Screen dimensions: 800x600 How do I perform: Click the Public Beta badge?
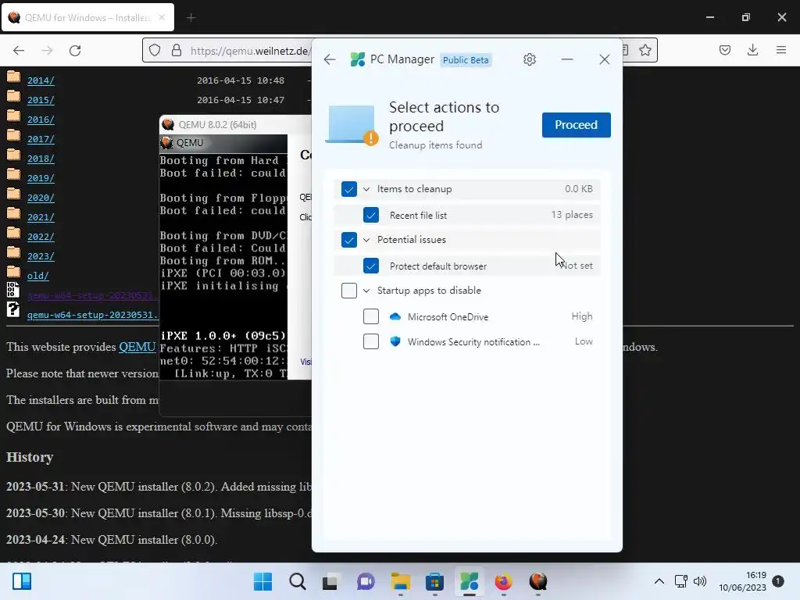tap(466, 59)
